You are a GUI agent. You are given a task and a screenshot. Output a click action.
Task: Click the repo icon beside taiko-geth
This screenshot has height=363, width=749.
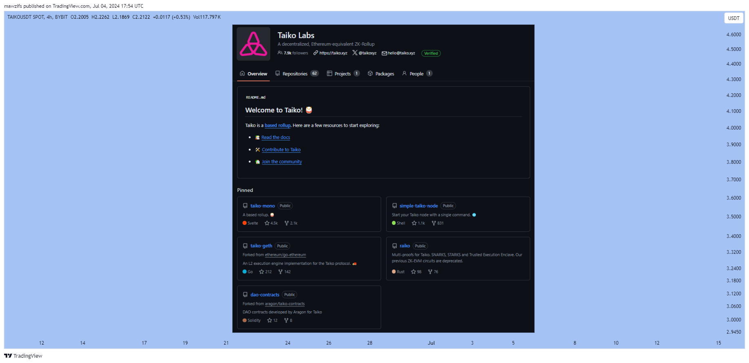point(245,246)
